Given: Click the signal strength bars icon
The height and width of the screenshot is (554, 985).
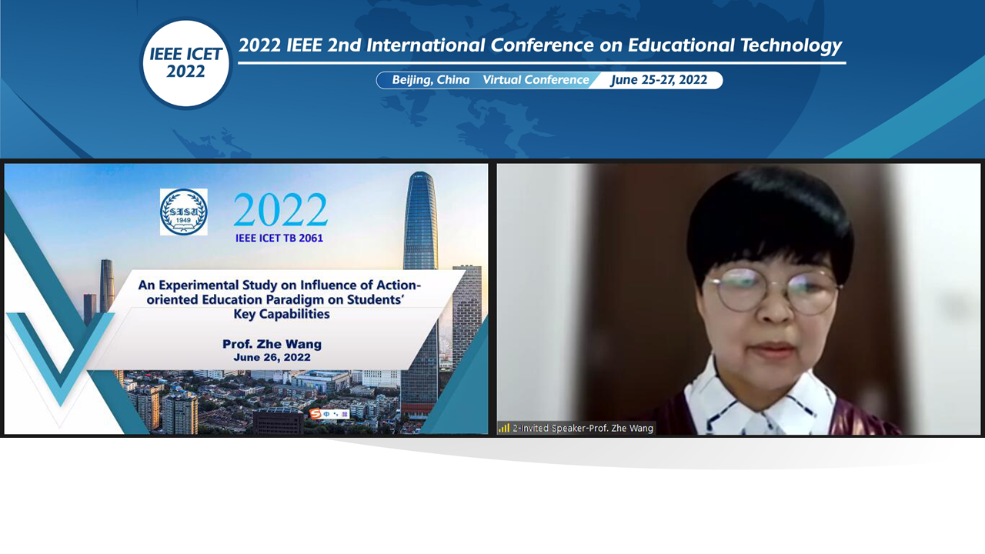Looking at the screenshot, I should click(504, 428).
